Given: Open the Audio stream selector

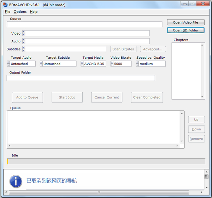Looking at the screenshot, I should [87, 41].
